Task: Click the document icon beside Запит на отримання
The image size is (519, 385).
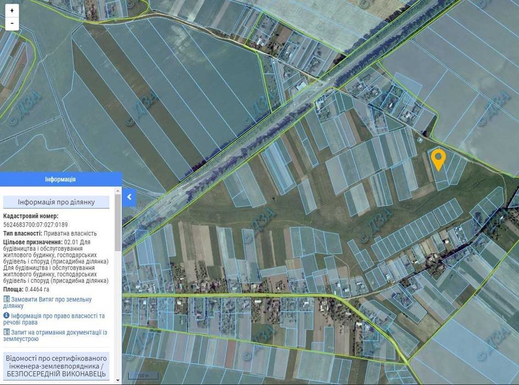Action: coord(6,332)
